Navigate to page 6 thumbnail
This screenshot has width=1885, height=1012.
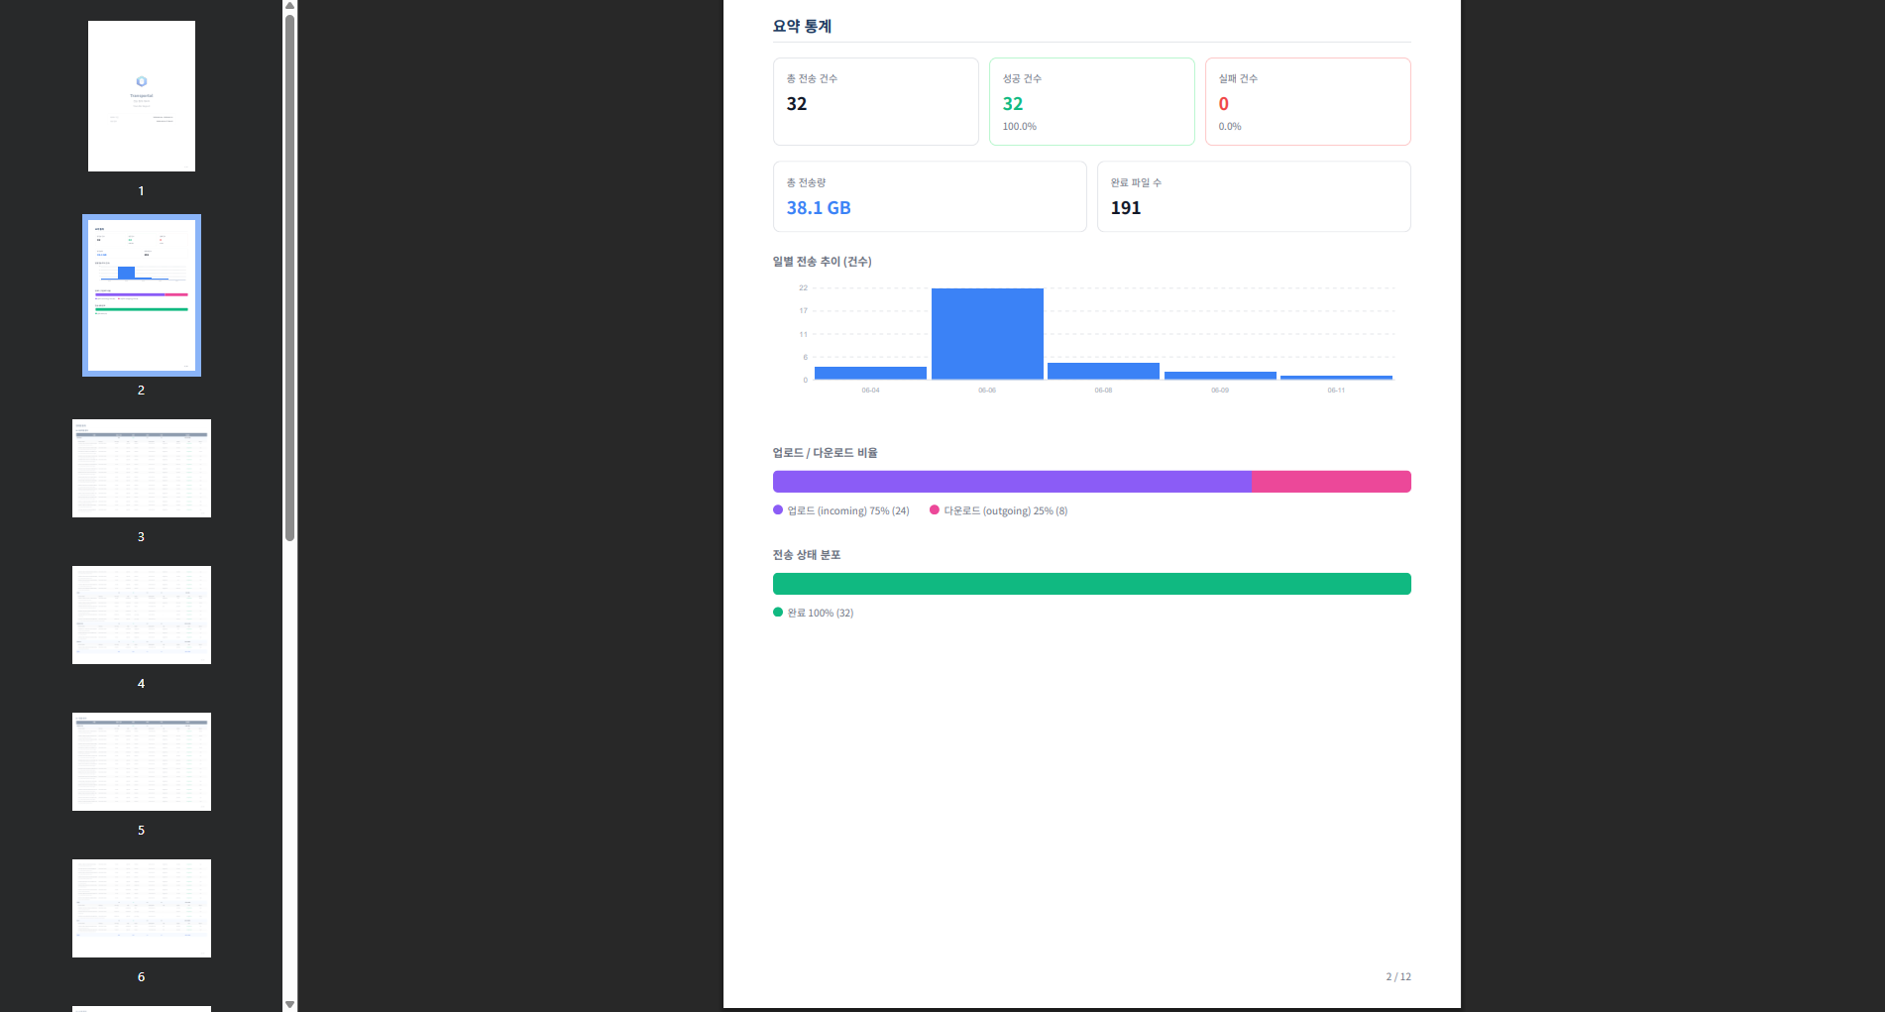pyautogui.click(x=142, y=908)
